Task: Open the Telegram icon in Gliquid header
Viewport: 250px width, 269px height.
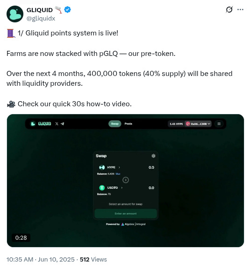Action: 63,124
